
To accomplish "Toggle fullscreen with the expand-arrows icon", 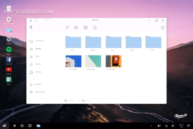I will click(36, 21).
